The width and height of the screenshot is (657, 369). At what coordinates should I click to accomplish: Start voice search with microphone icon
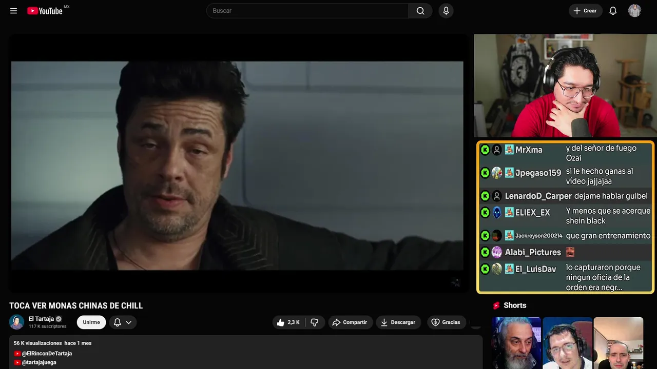point(446,11)
